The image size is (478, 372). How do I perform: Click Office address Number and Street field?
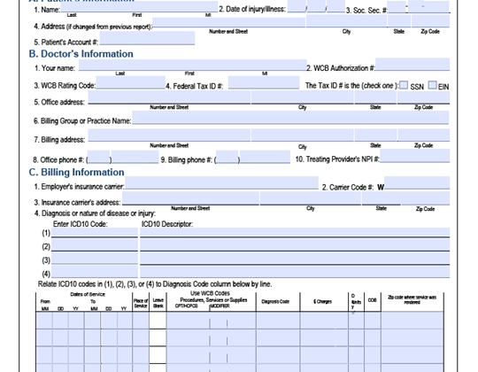[169, 97]
